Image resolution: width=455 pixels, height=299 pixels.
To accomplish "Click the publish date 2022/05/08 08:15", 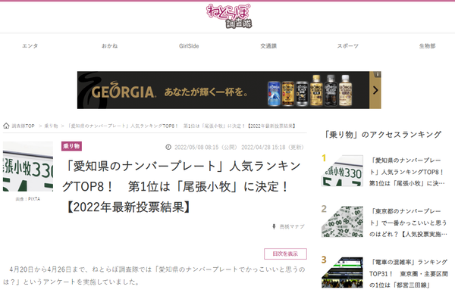I will click(196, 147).
